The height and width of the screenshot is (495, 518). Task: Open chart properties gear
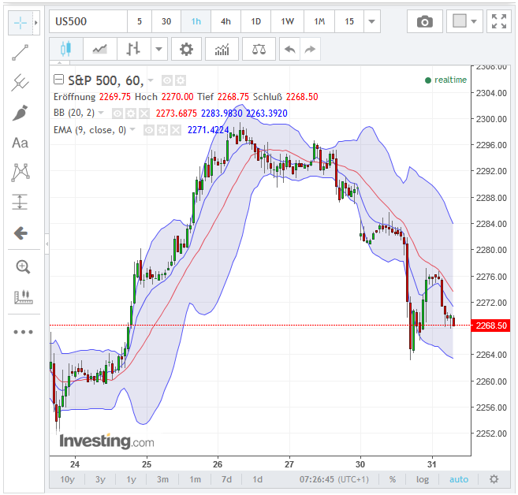coord(186,49)
